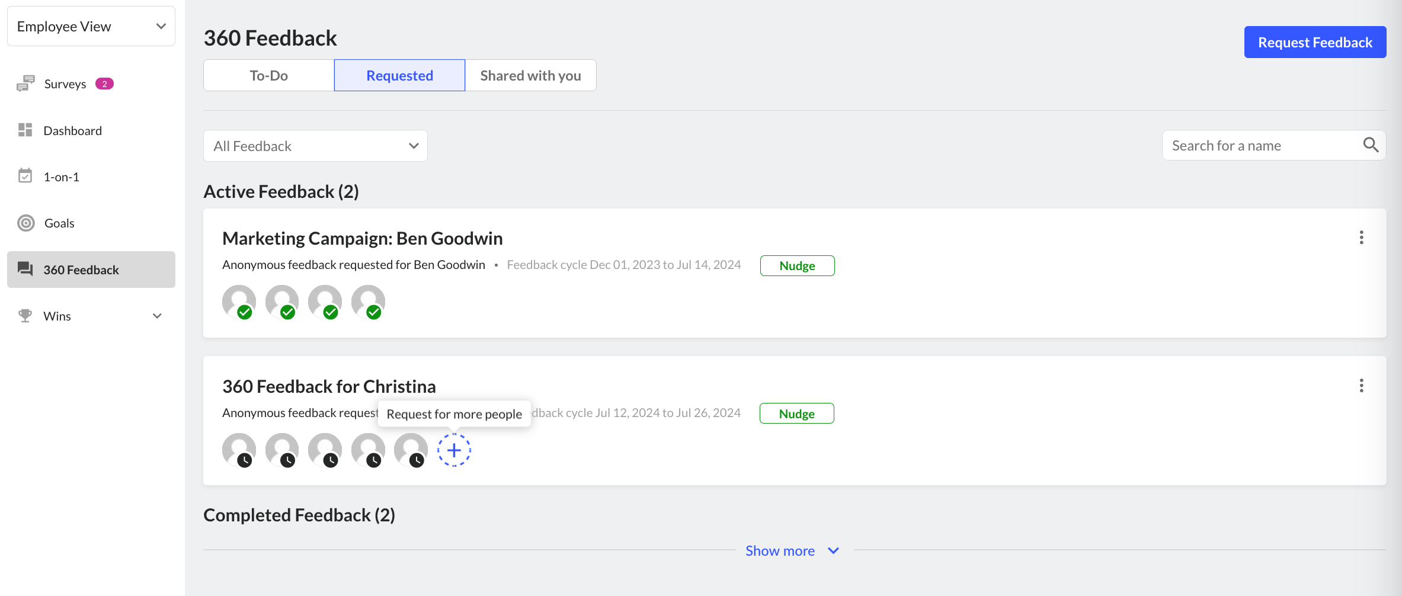Go to Dashboard in sidebar

click(91, 130)
